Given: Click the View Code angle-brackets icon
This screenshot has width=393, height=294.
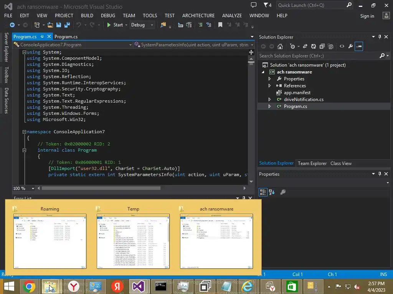Looking at the screenshot, I should click(342, 46).
